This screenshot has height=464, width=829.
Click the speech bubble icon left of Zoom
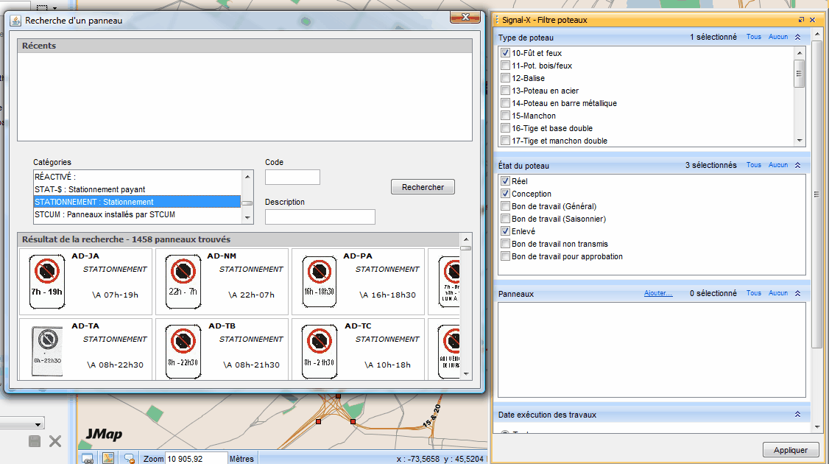(129, 458)
